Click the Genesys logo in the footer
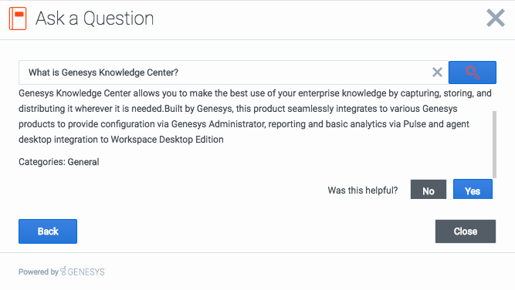 click(x=83, y=271)
